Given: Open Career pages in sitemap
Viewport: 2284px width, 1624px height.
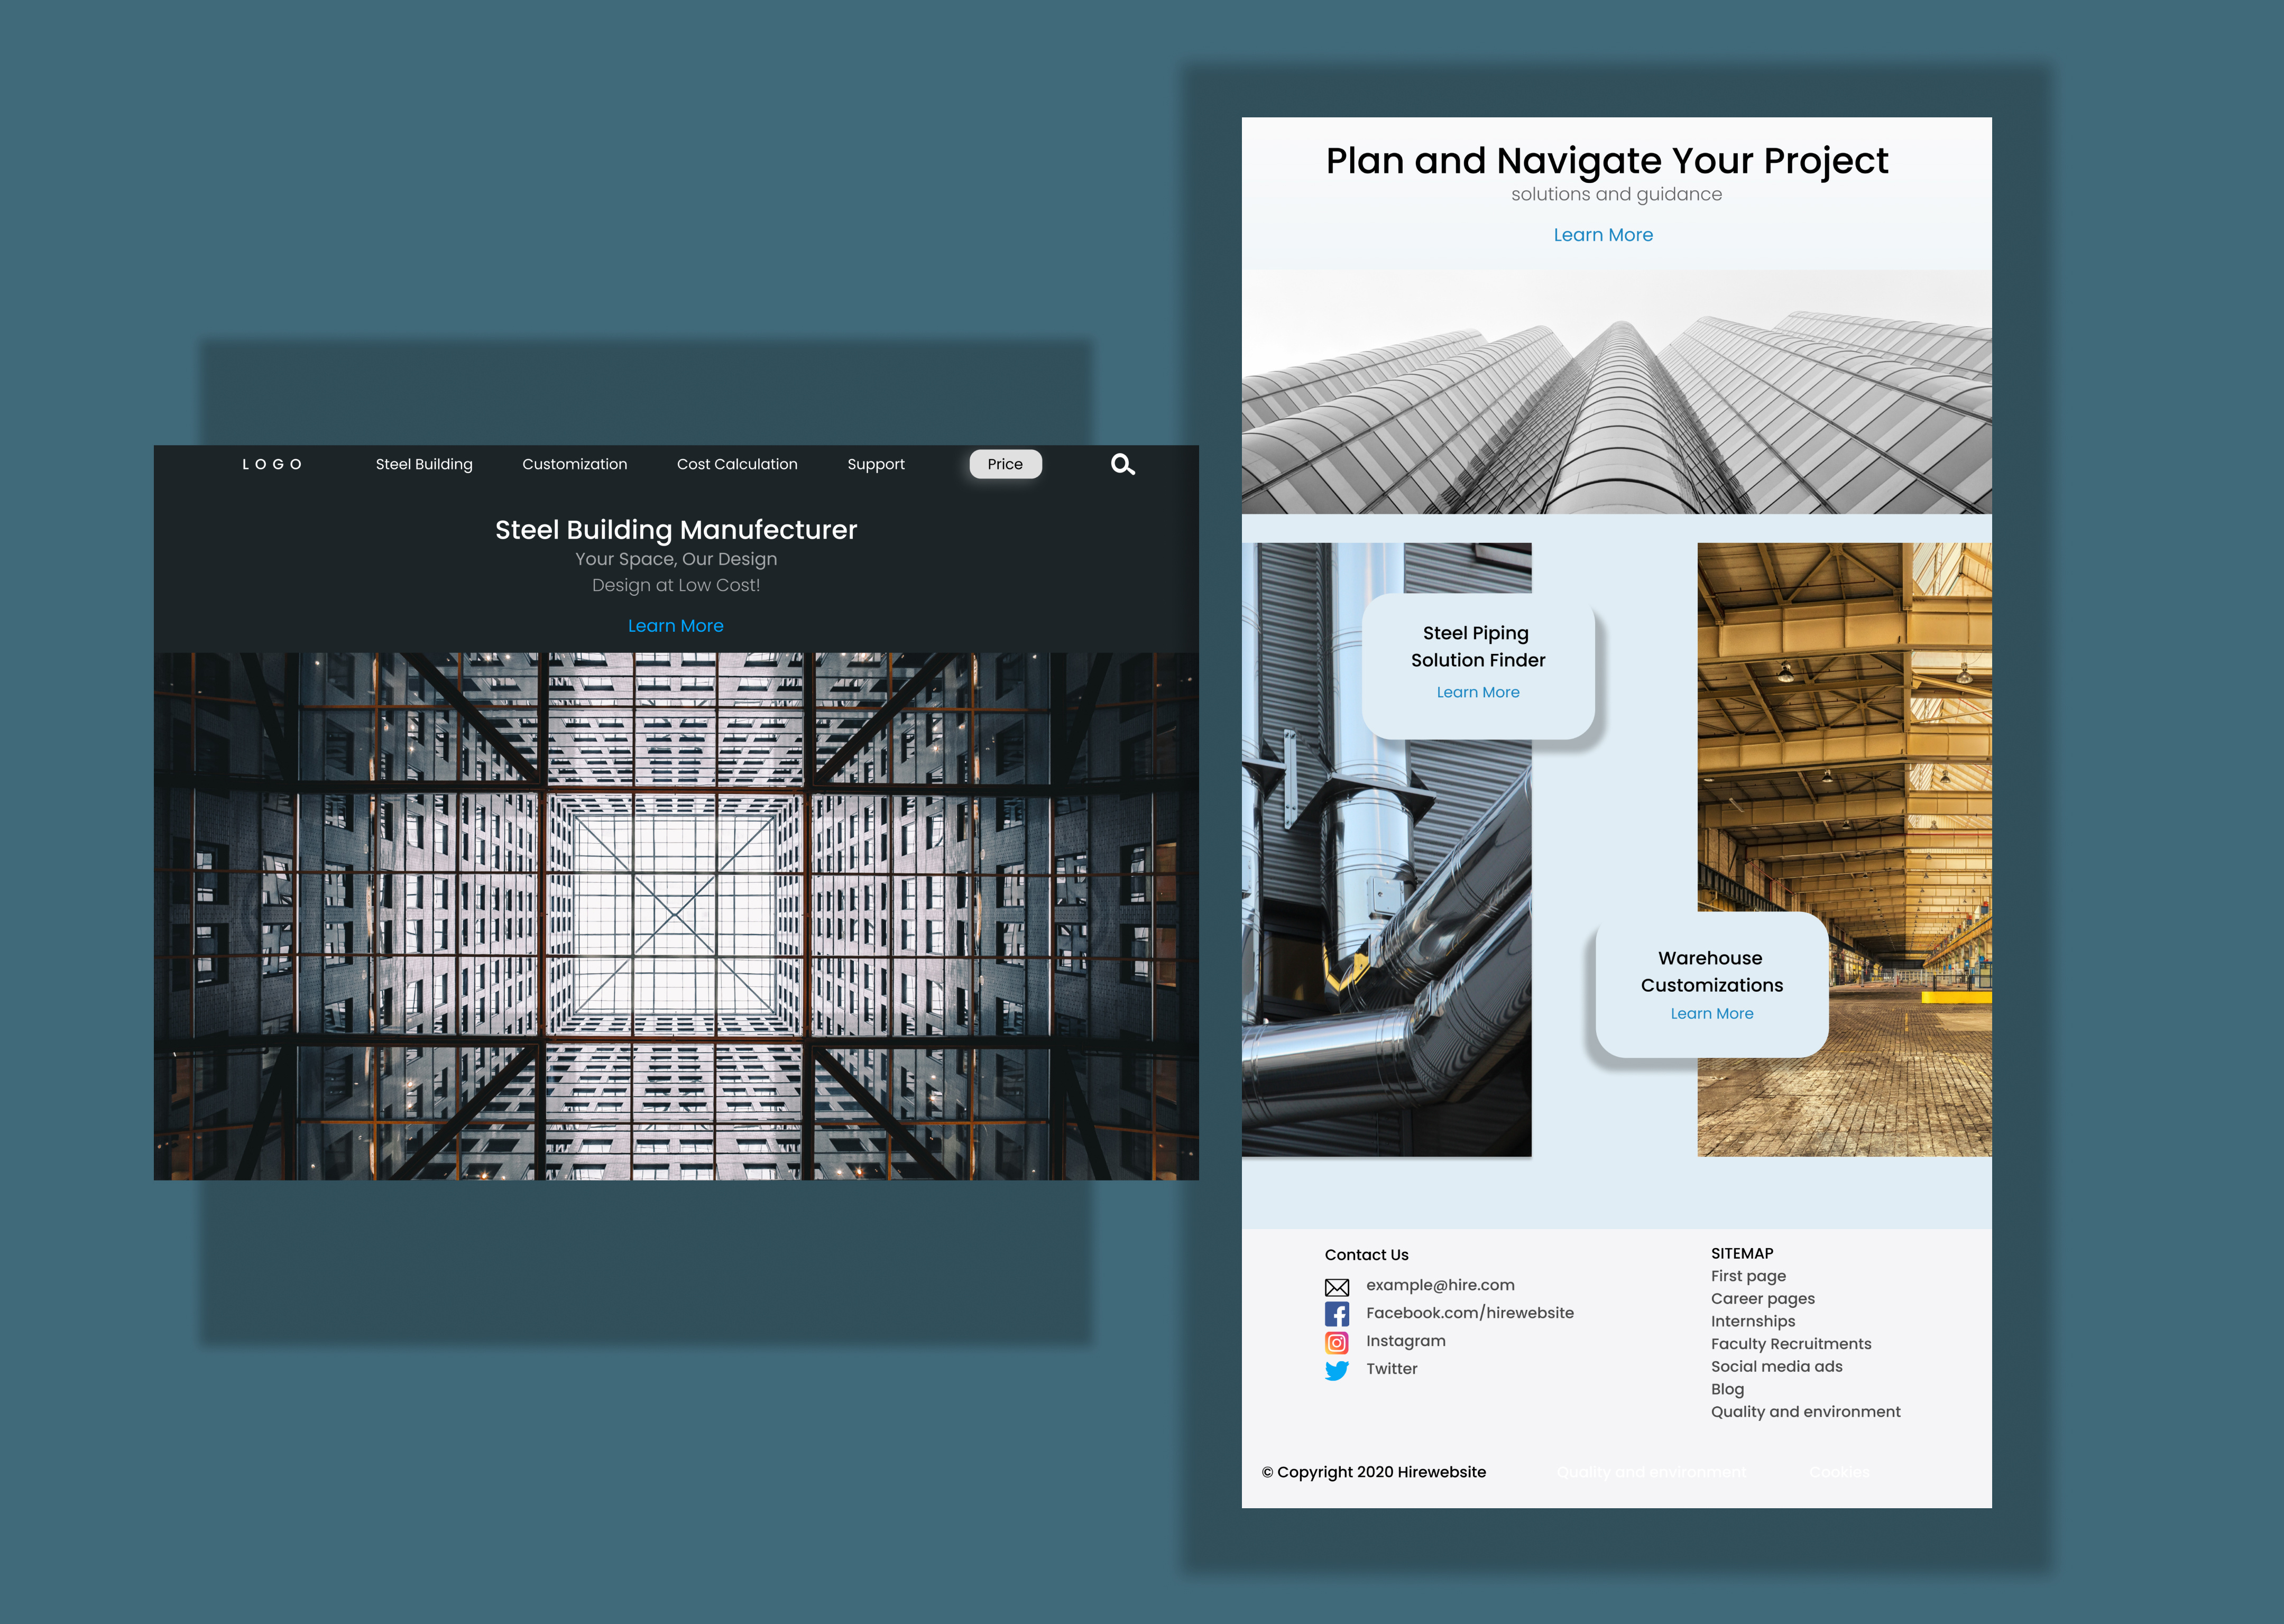Looking at the screenshot, I should tap(1763, 1299).
